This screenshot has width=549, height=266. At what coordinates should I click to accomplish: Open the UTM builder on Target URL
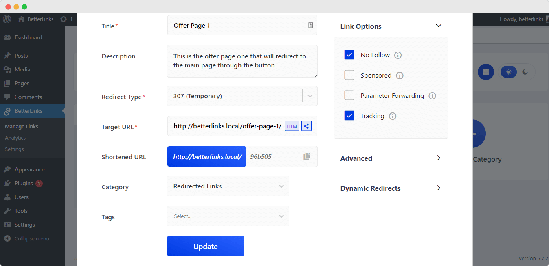pyautogui.click(x=292, y=126)
